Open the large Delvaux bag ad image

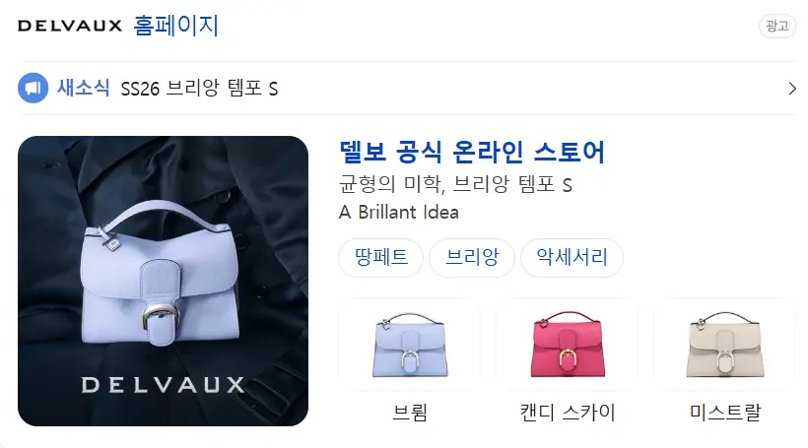pos(163,281)
